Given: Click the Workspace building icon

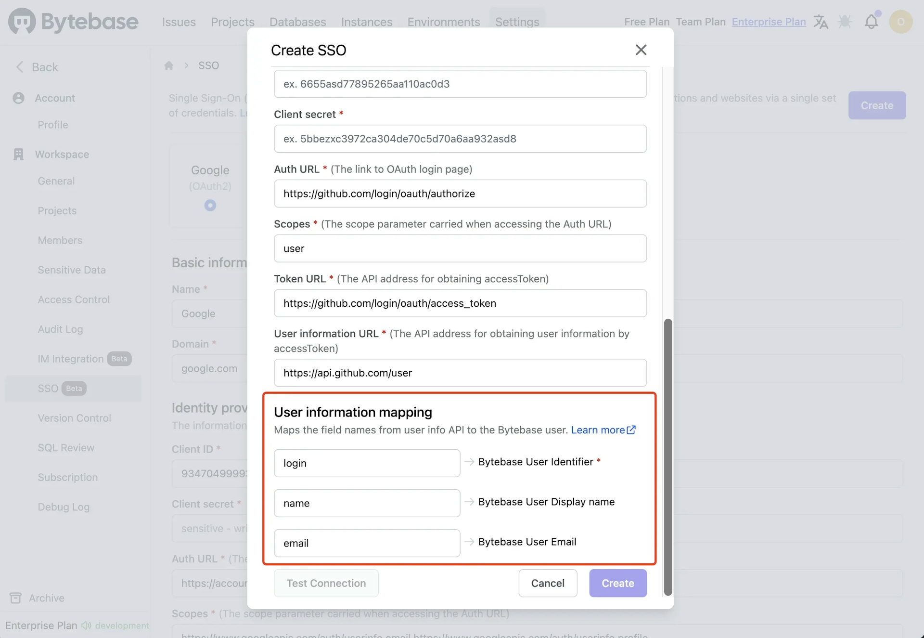Looking at the screenshot, I should pyautogui.click(x=18, y=154).
